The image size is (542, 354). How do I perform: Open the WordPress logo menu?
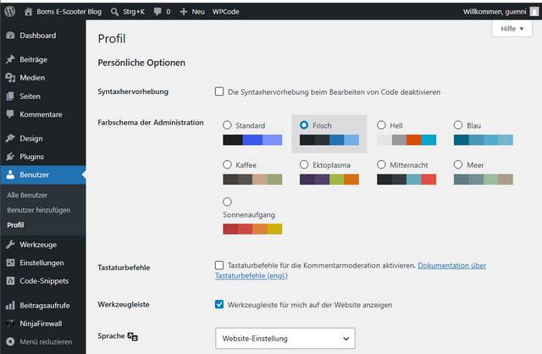click(x=9, y=11)
